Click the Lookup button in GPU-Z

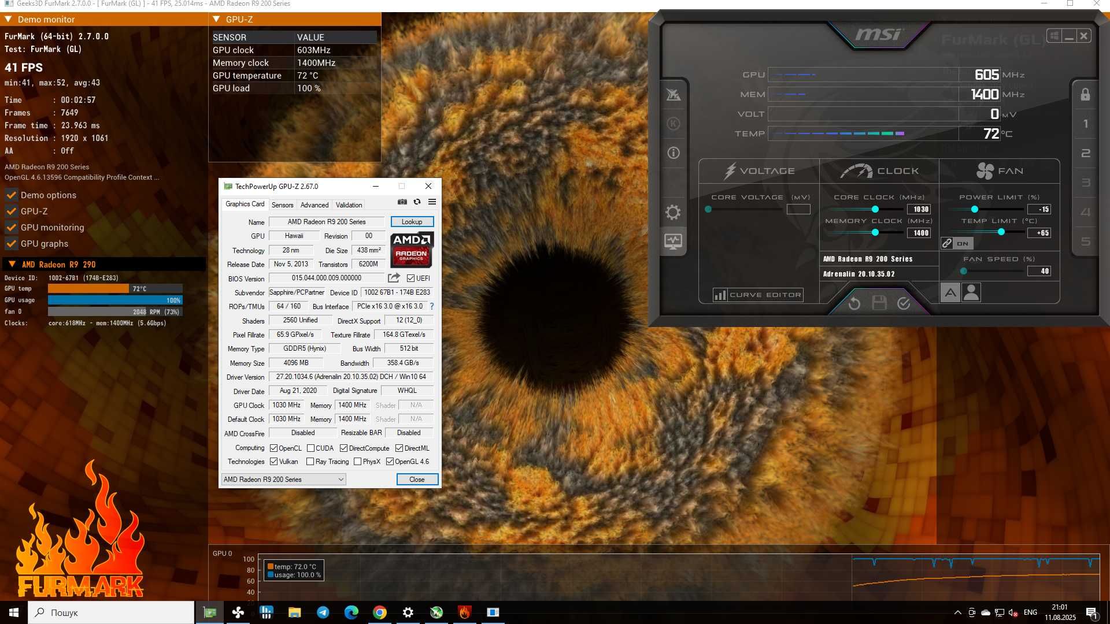tap(412, 222)
